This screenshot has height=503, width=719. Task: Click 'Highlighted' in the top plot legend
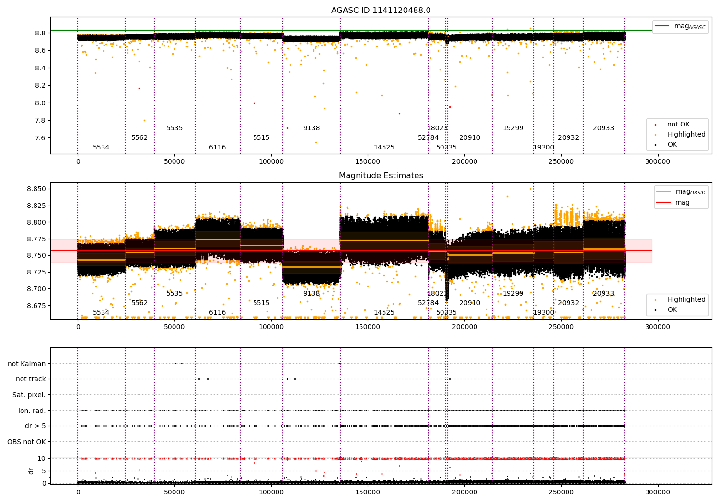(x=680, y=135)
